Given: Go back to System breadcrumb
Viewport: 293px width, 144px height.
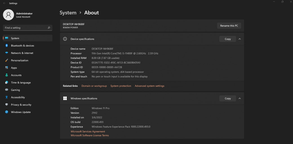Looking at the screenshot, I should click(68, 13).
